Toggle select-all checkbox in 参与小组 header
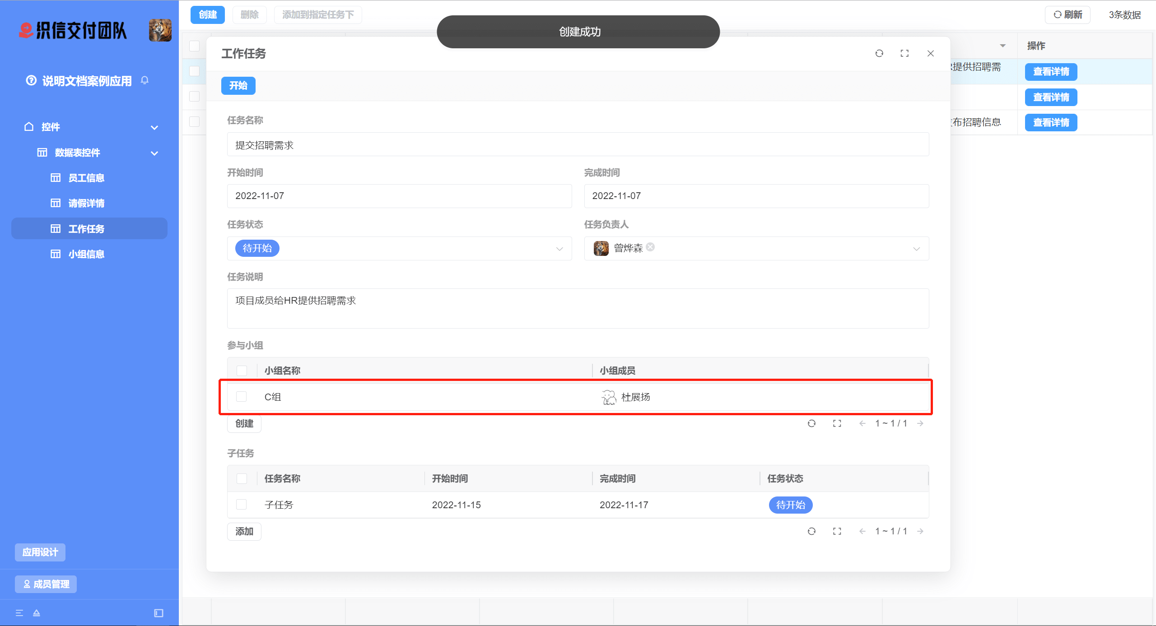 [242, 371]
